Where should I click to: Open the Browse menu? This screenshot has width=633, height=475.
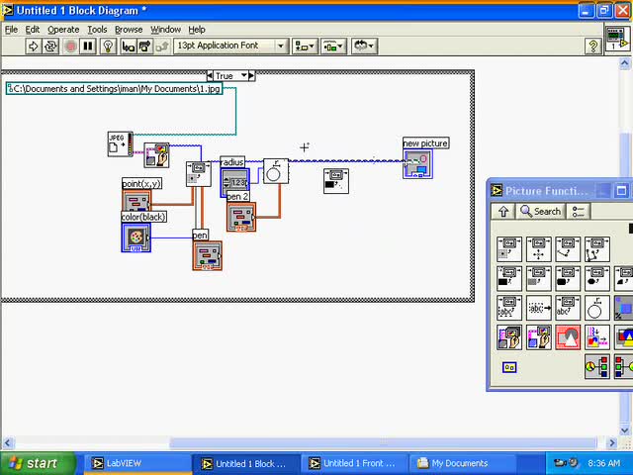point(129,30)
